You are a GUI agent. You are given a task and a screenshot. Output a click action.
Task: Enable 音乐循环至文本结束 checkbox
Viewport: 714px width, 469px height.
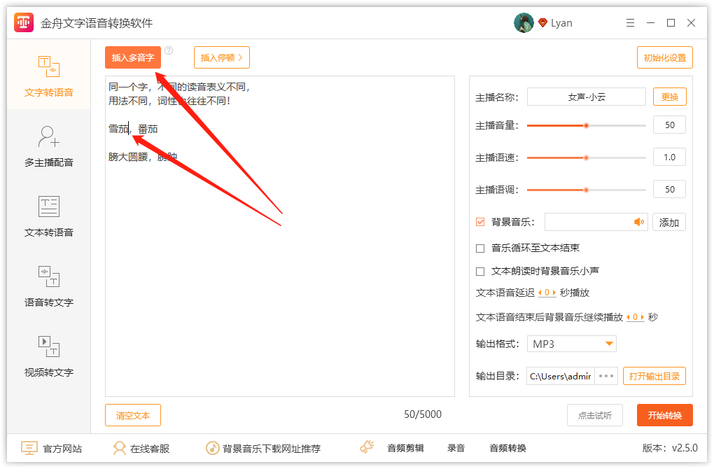click(x=480, y=247)
